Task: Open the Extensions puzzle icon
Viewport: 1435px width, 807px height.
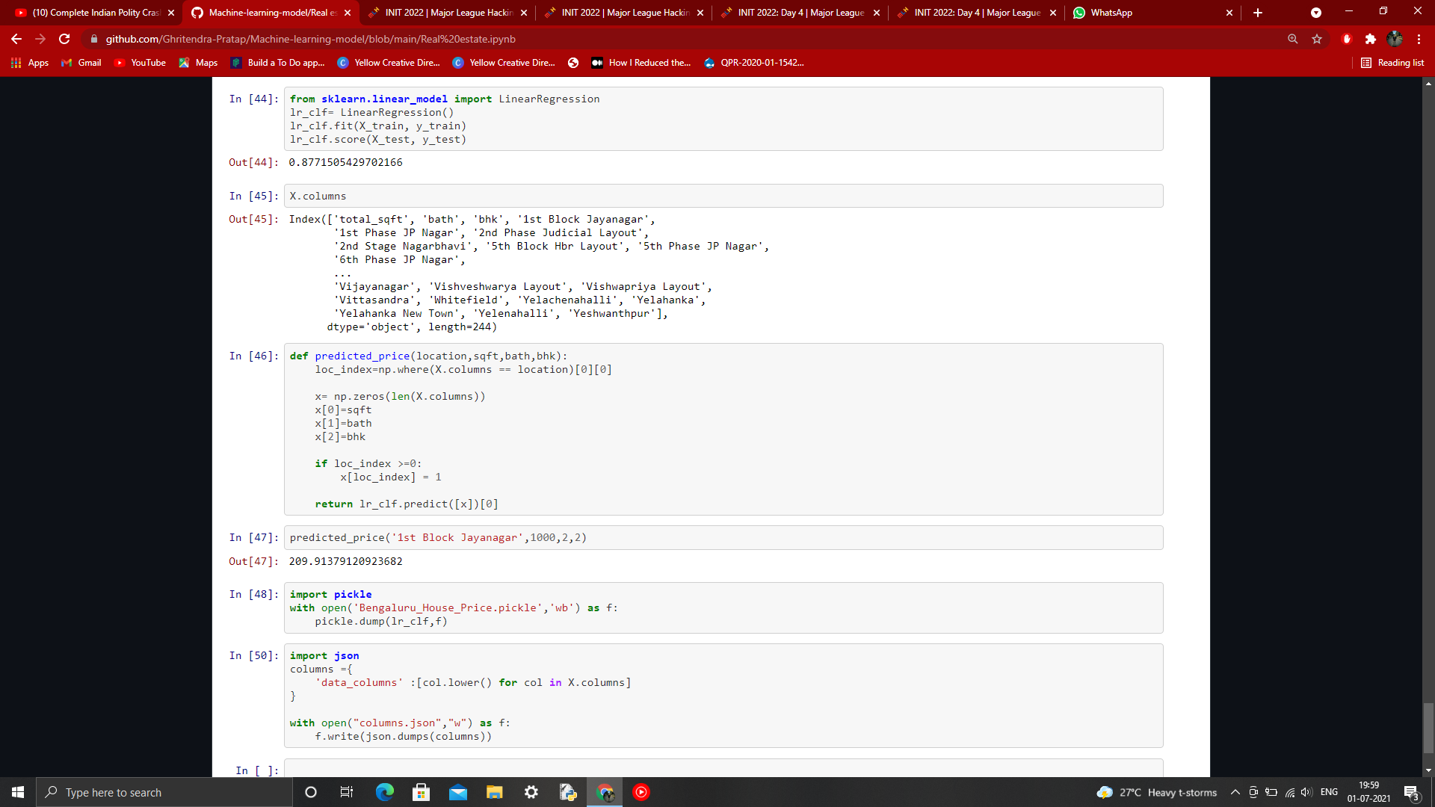Action: pos(1371,39)
